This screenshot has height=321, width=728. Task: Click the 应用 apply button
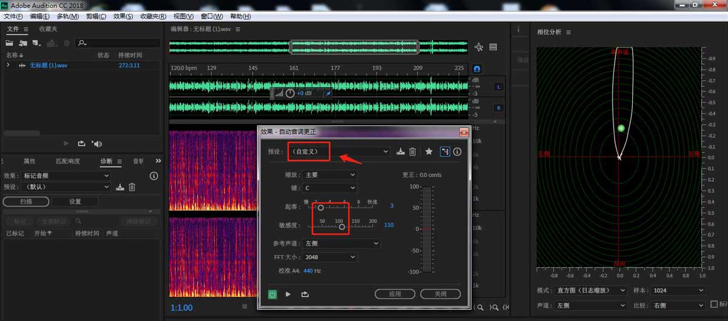[x=395, y=294]
